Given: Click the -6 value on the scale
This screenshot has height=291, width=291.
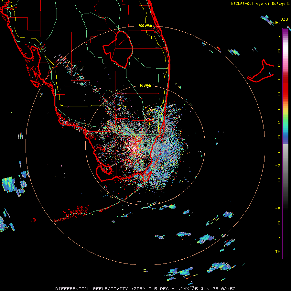Looking at the screenshot, I should click(x=278, y=223).
